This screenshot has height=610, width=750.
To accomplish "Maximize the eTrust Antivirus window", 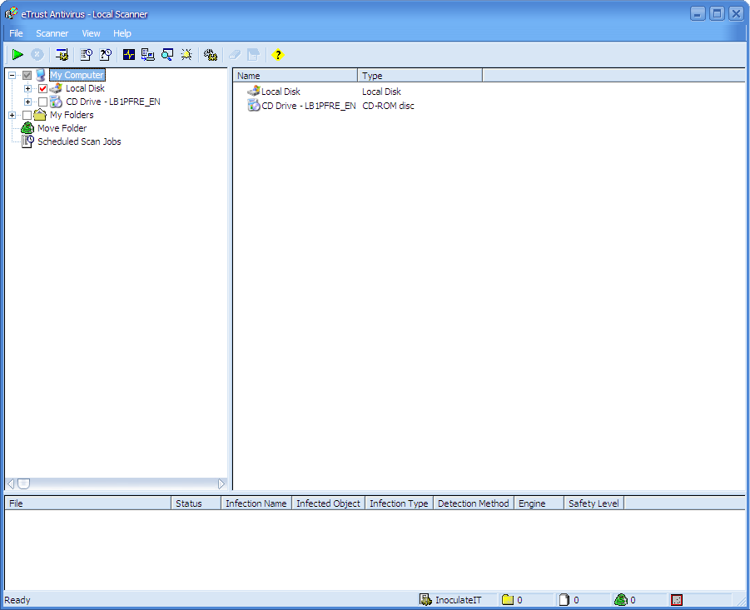I will (717, 13).
